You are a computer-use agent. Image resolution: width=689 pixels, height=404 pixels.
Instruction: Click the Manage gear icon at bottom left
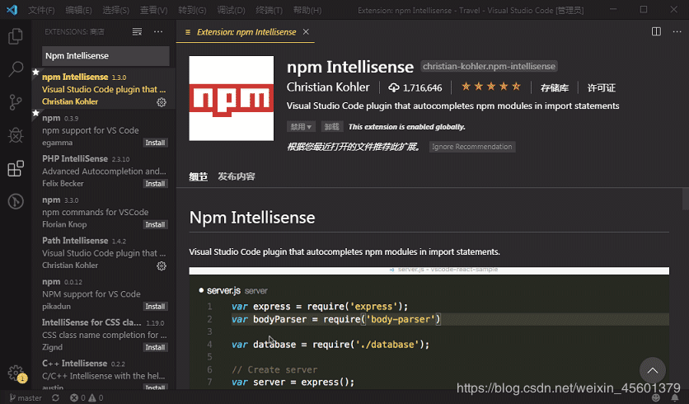click(15, 373)
